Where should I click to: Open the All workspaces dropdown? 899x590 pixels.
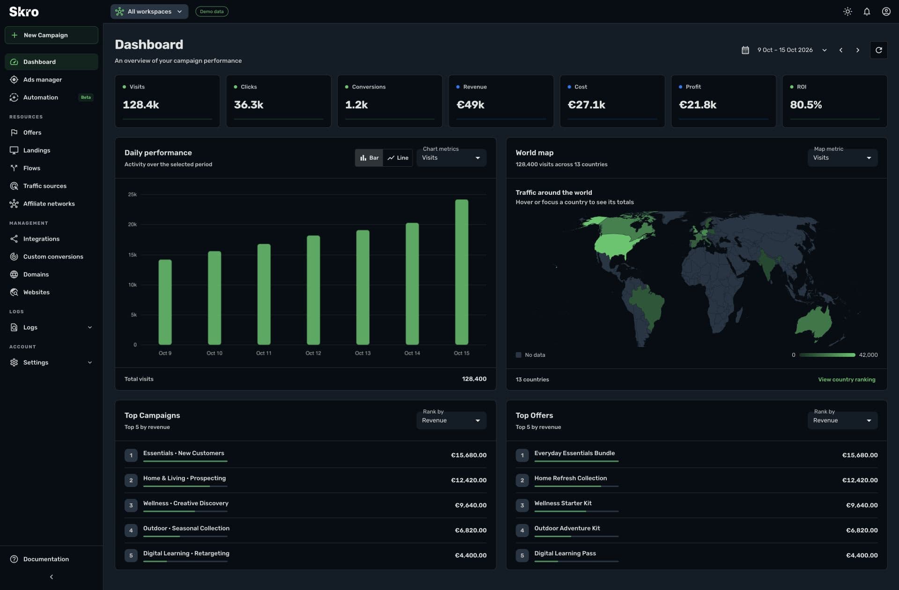pyautogui.click(x=149, y=12)
